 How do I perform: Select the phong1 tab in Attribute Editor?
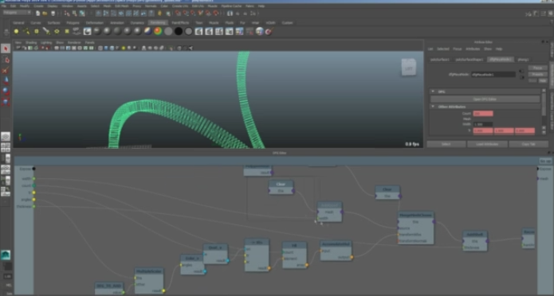pos(523,60)
